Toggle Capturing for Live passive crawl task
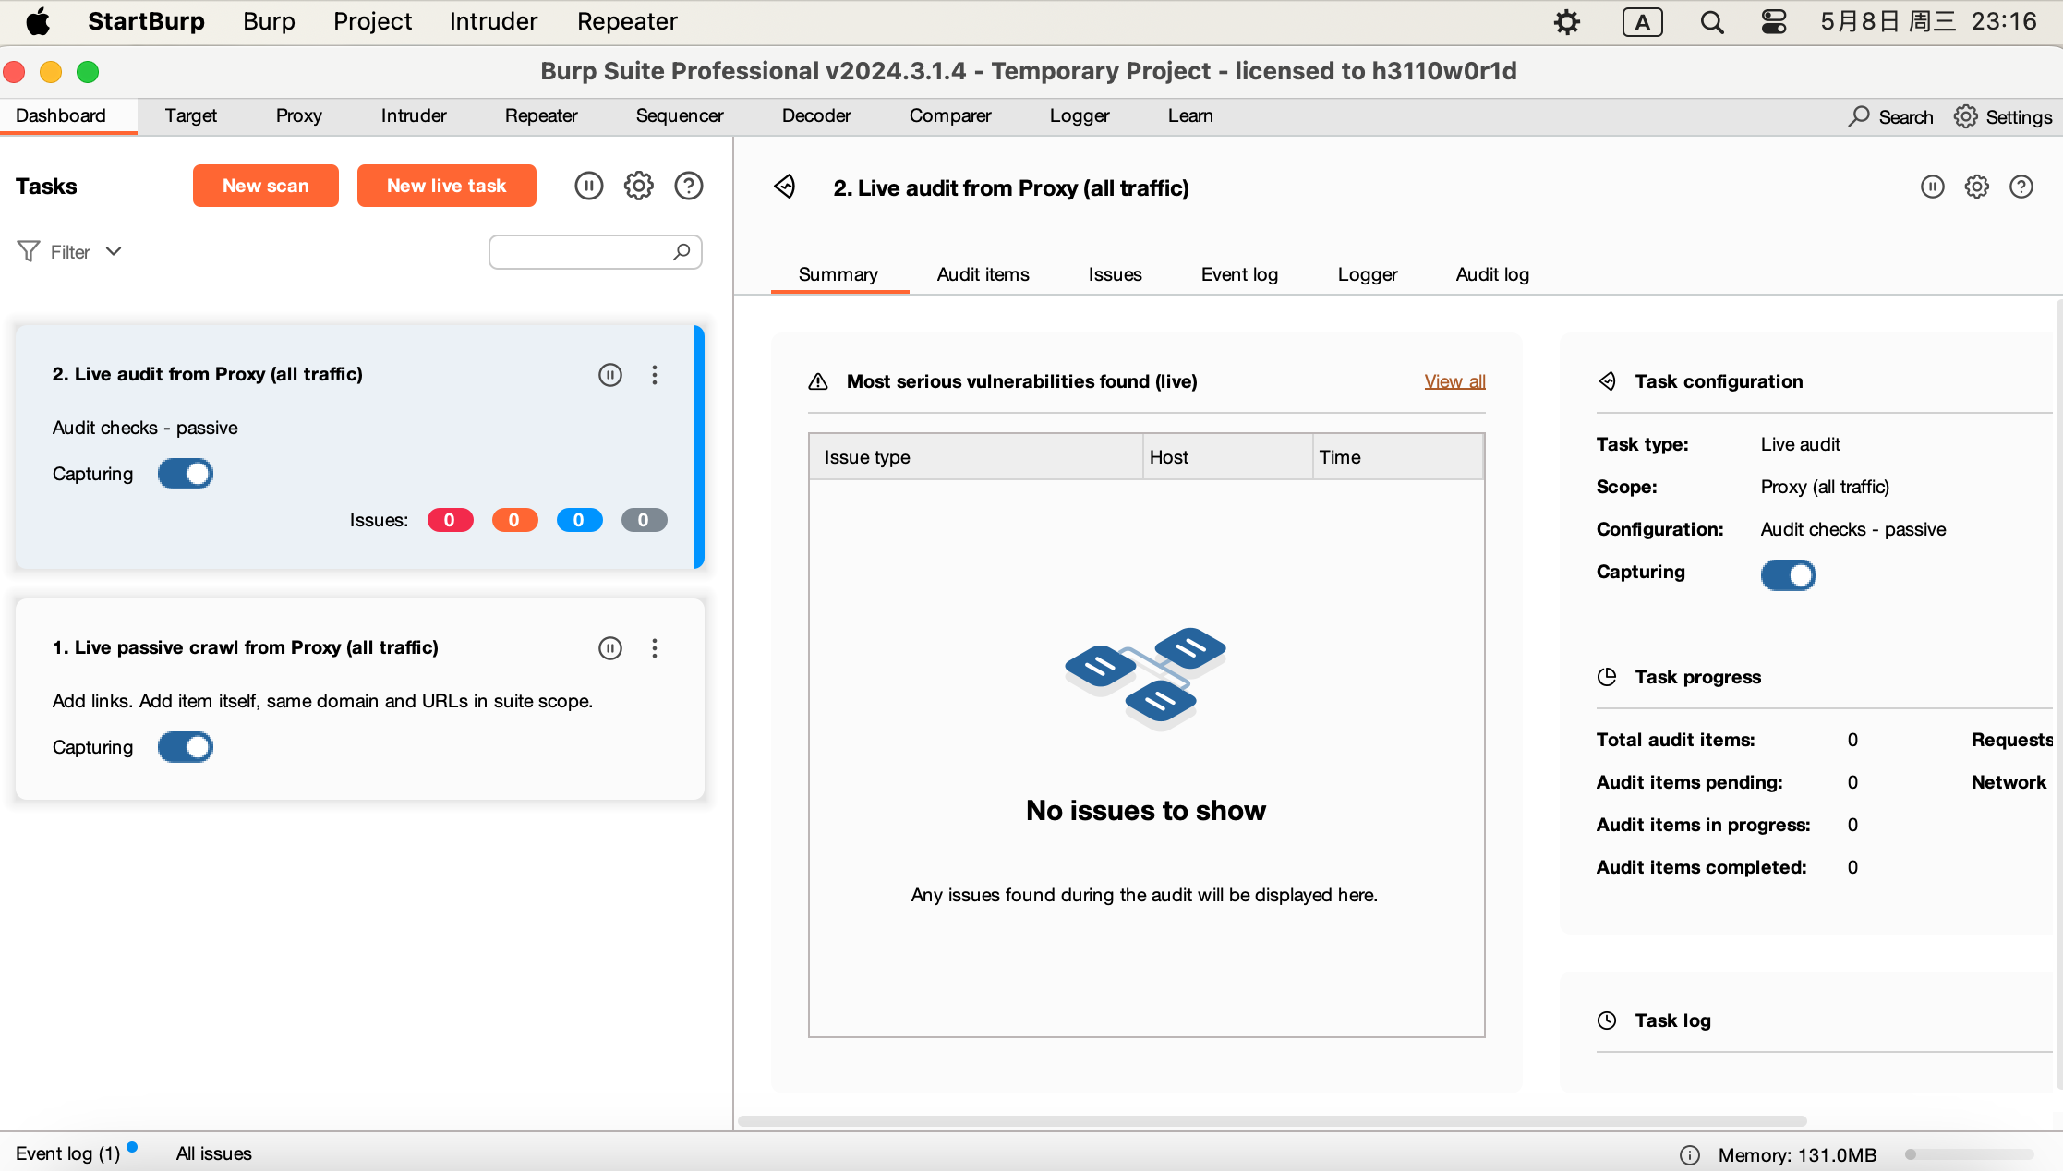The width and height of the screenshot is (2063, 1171). 186,747
